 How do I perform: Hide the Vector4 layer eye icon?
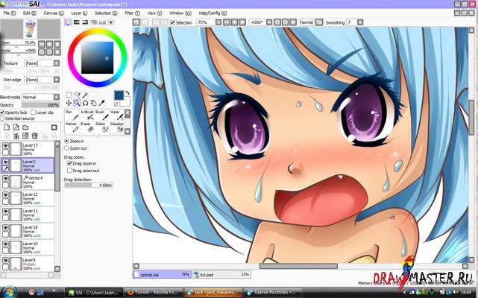coord(5,179)
